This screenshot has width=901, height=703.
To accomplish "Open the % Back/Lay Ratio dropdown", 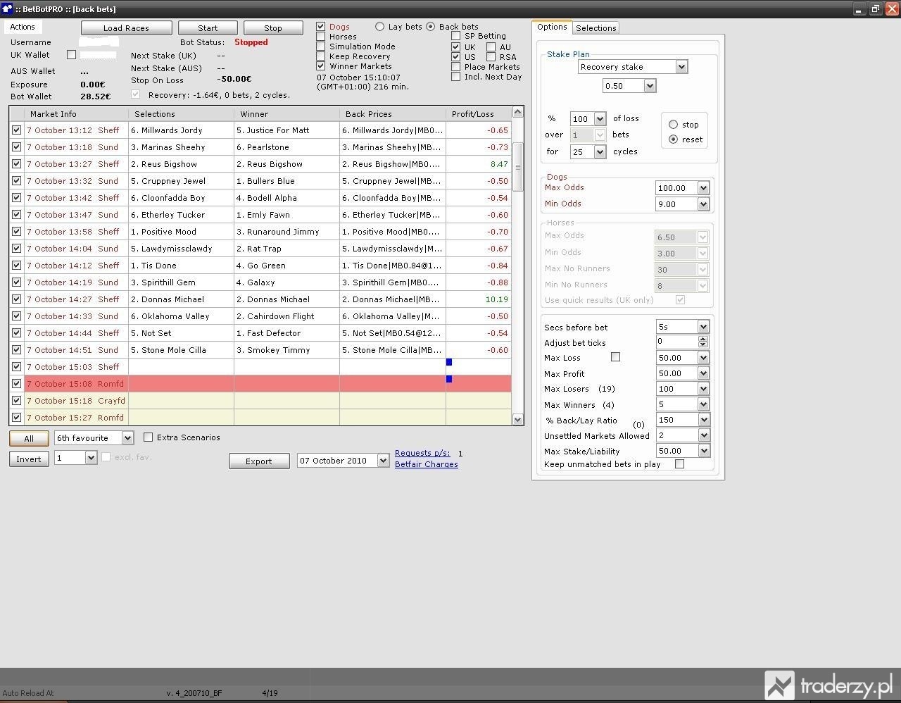I will tap(702, 419).
